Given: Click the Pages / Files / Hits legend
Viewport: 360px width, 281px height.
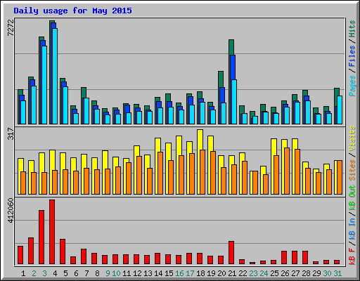Looking at the screenshot, I should (352, 58).
